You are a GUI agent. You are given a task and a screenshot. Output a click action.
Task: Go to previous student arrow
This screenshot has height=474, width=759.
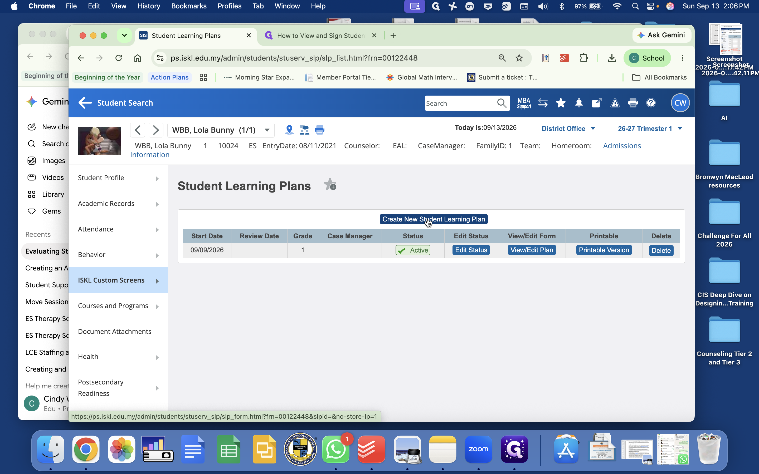[137, 130]
